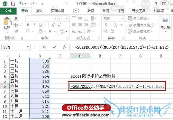Click Decrease Indent icon

tap(74, 31)
